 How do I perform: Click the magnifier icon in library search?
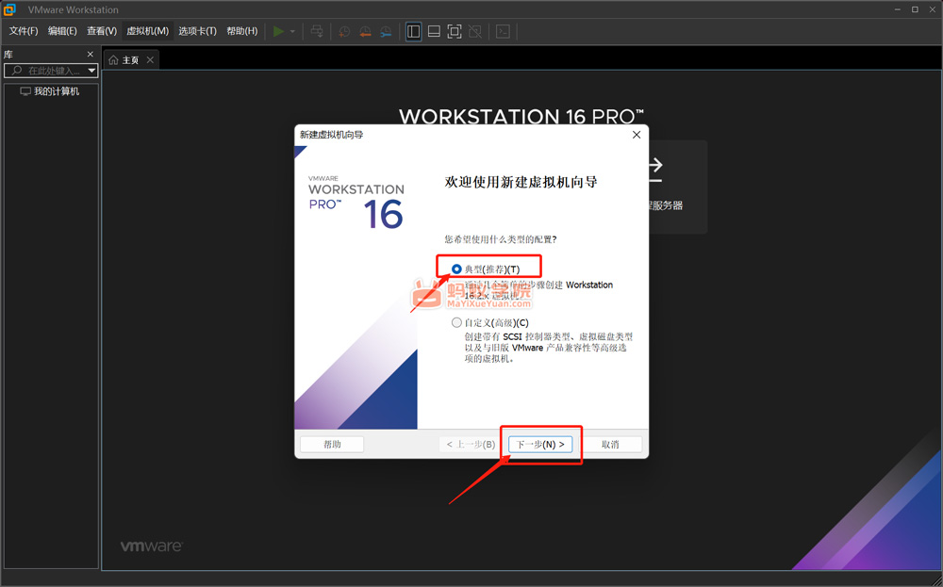tap(17, 71)
